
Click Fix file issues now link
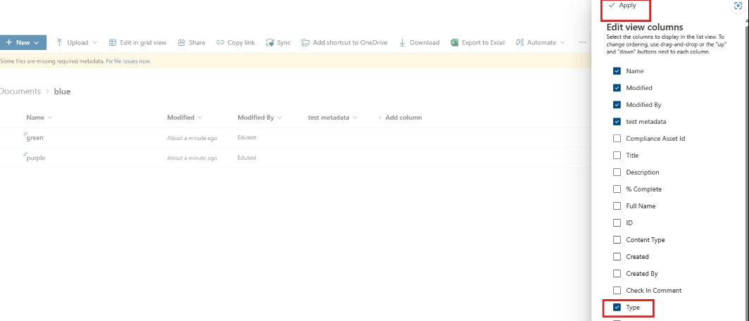click(129, 61)
